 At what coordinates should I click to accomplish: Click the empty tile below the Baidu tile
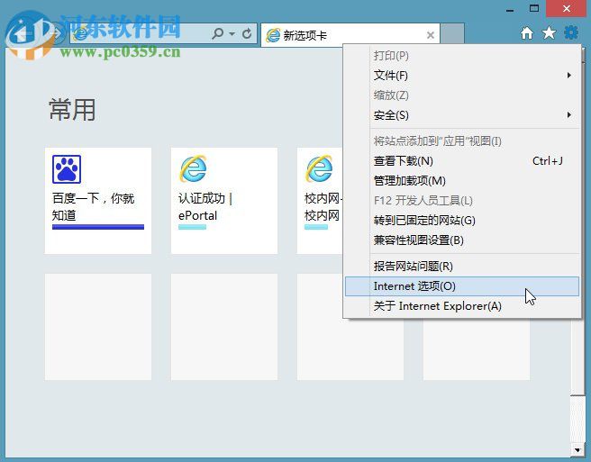tap(98, 327)
